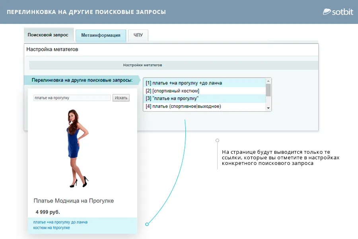Screen dimensions: 358x239
Task: Click the price 4 999 руб.
Action: [x=48, y=212]
